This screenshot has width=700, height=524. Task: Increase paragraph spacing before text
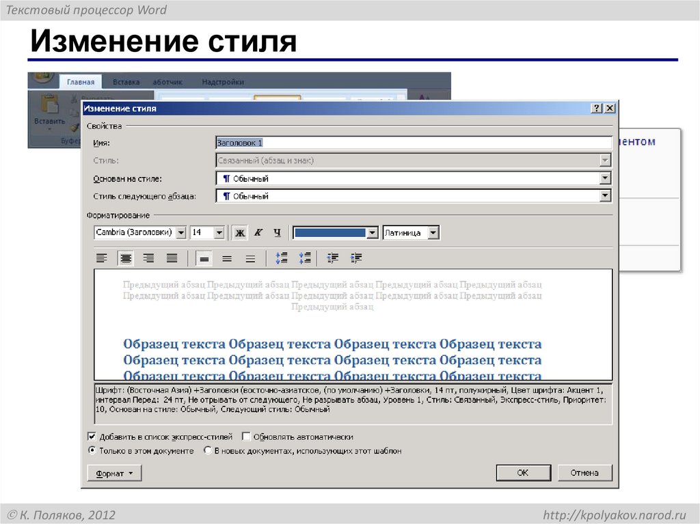(280, 258)
